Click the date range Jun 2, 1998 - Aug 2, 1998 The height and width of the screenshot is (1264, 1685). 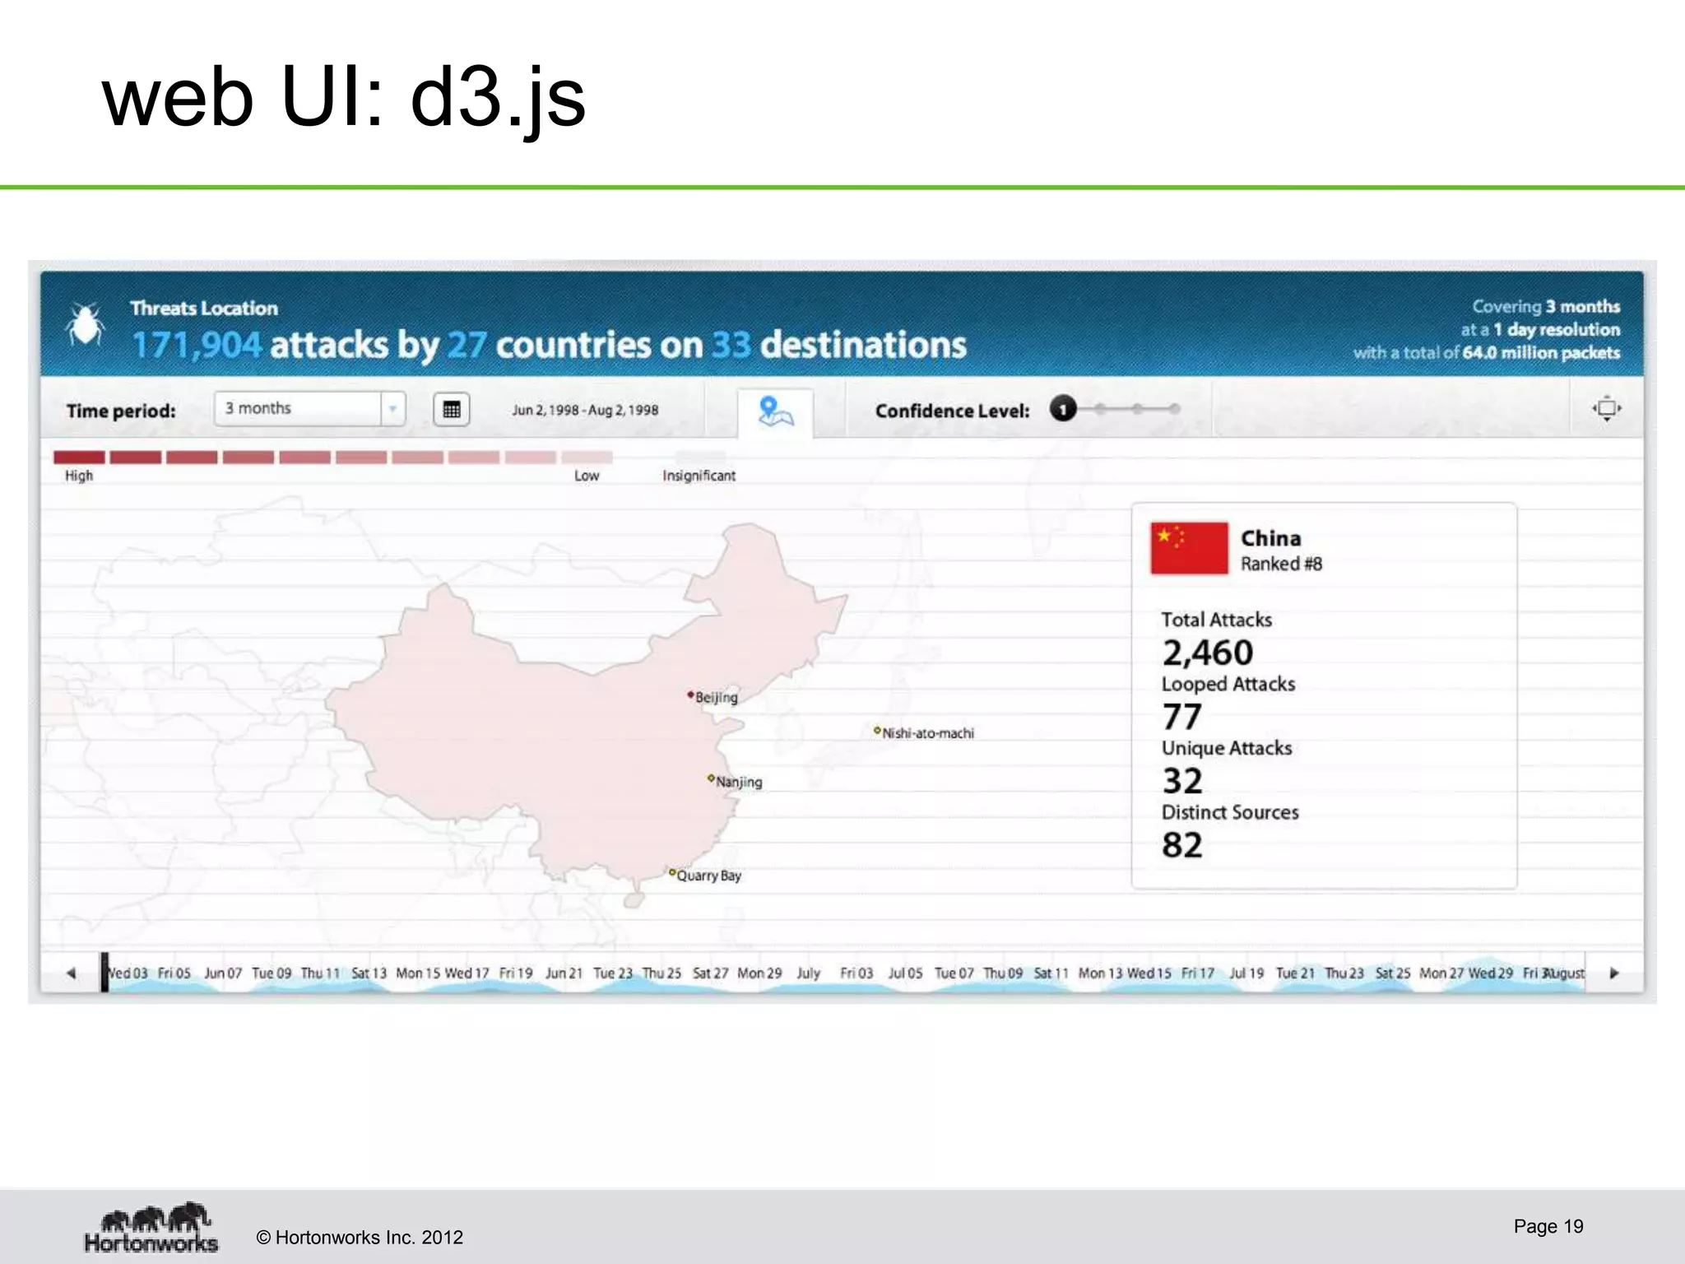(585, 410)
